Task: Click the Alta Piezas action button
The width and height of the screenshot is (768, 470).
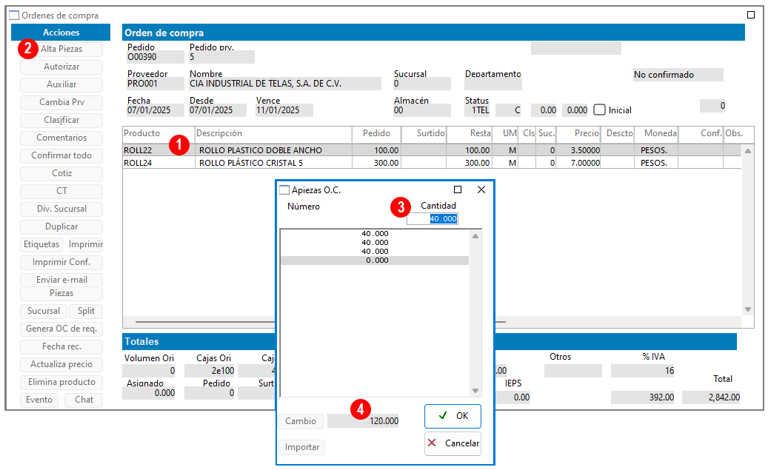Action: (x=61, y=49)
